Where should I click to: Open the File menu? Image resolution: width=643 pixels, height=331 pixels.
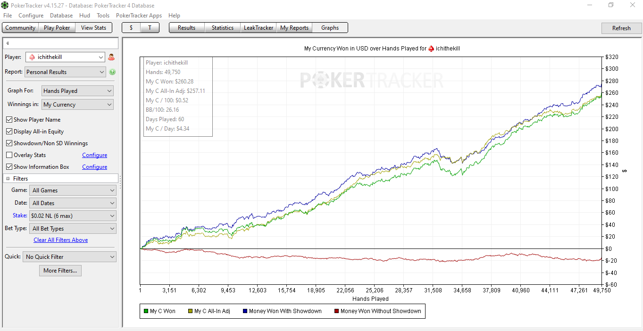pyautogui.click(x=8, y=16)
